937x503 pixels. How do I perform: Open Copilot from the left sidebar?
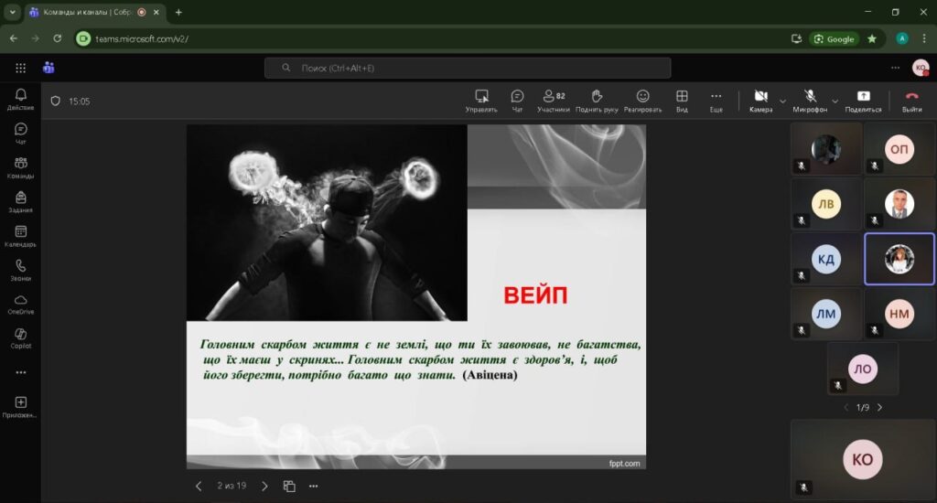[20, 337]
